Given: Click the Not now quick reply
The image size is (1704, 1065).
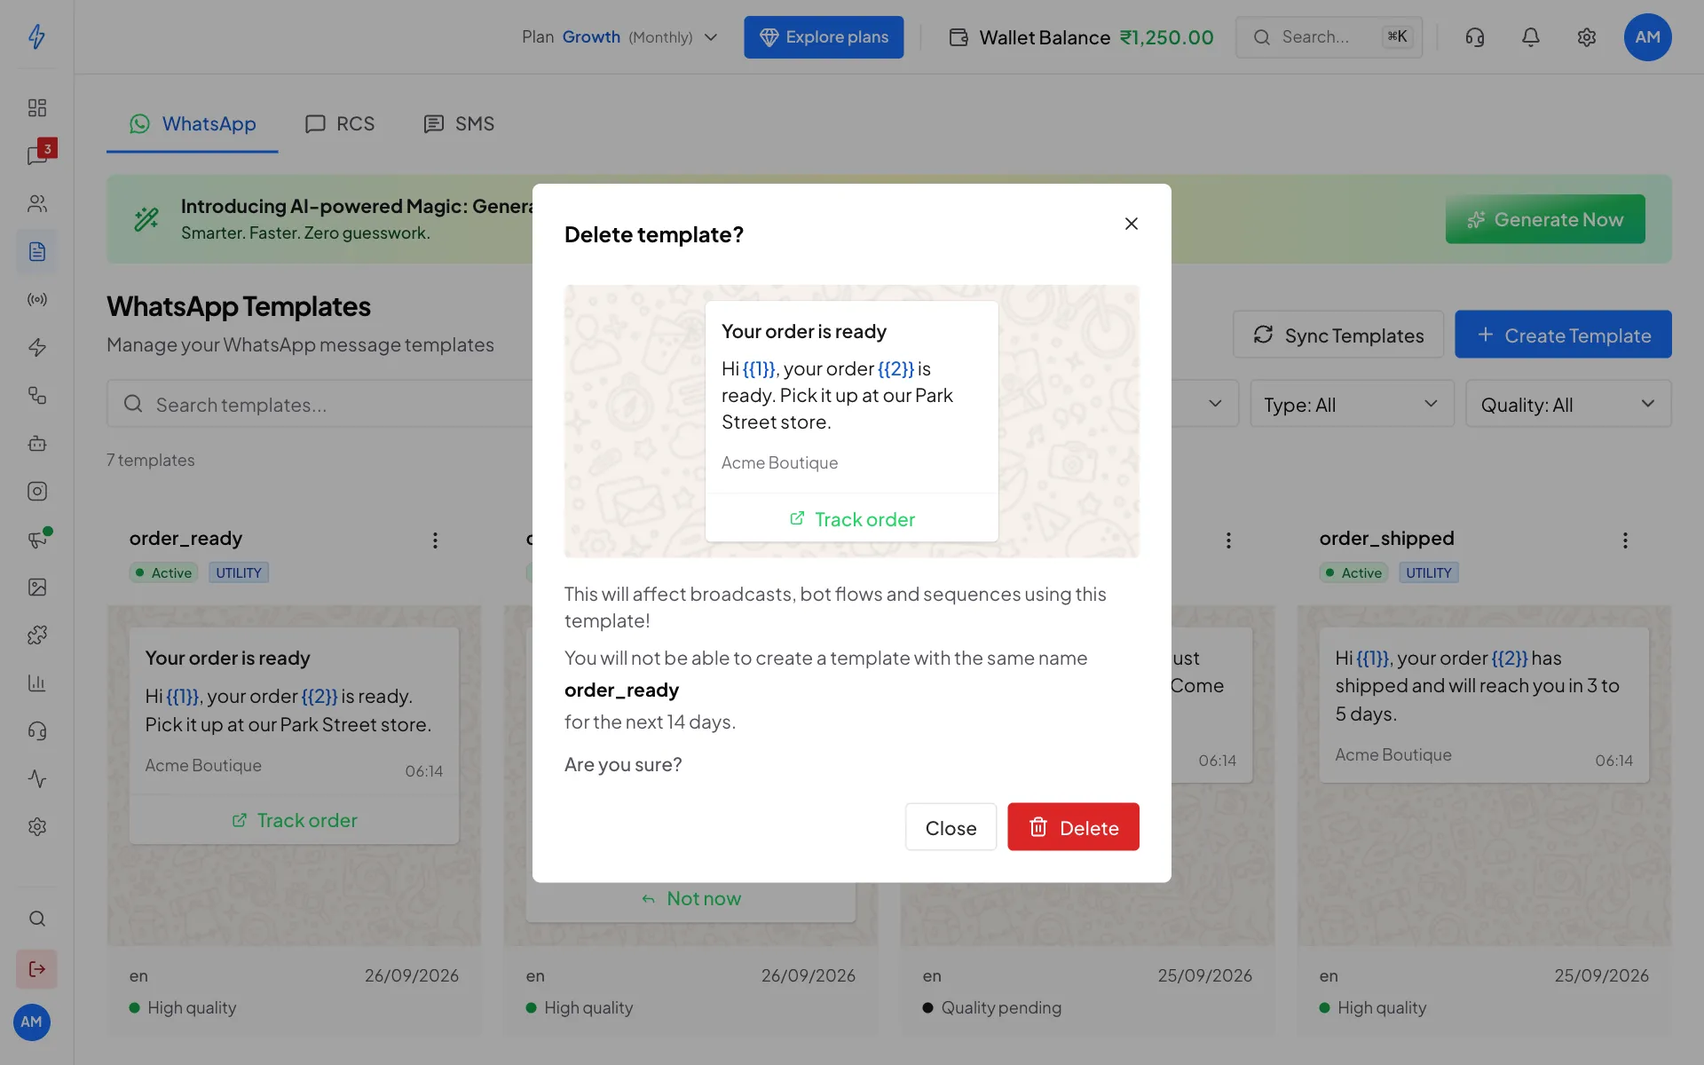Looking at the screenshot, I should (x=690, y=898).
